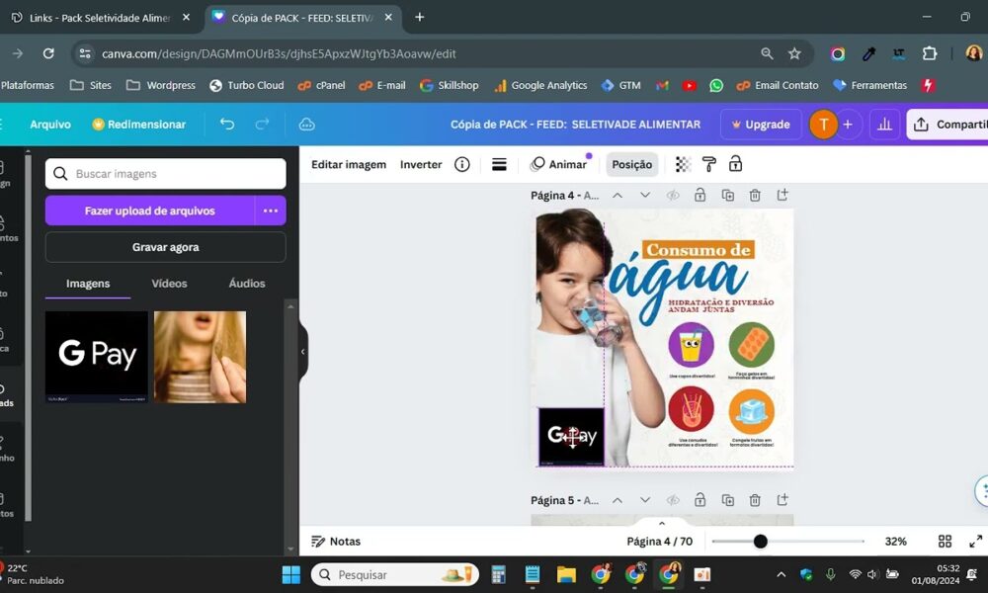Open the grid view of pages
The width and height of the screenshot is (988, 593).
945,542
